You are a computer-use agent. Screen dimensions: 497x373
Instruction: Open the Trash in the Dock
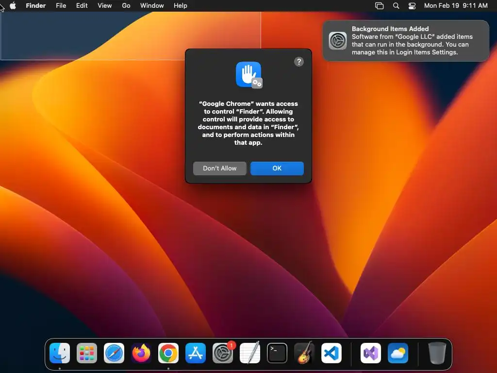[x=437, y=353]
